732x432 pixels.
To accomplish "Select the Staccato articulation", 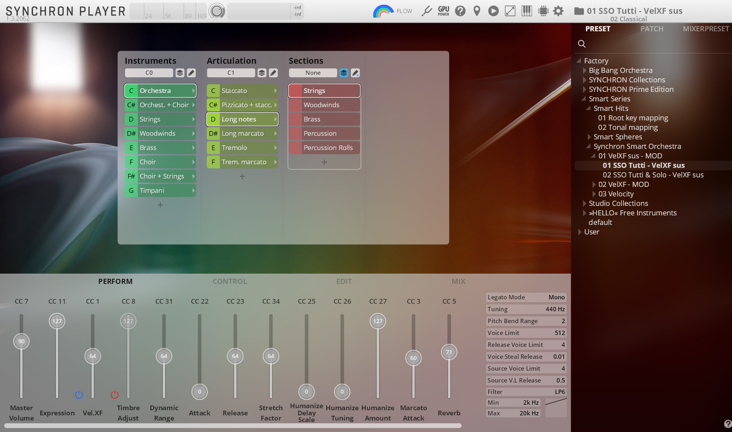I will [x=242, y=91].
